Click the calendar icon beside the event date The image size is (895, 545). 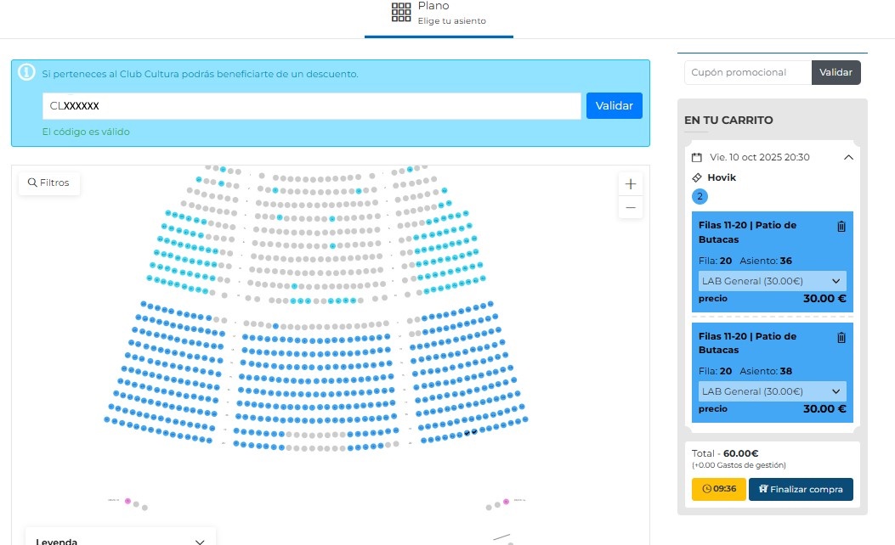[x=697, y=157]
